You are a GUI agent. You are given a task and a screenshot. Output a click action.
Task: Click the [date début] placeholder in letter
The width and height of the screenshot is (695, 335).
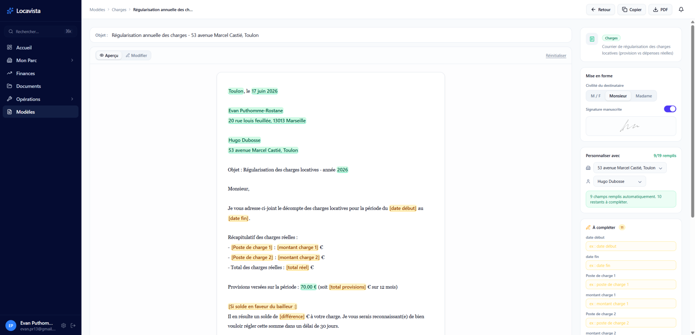403,209
